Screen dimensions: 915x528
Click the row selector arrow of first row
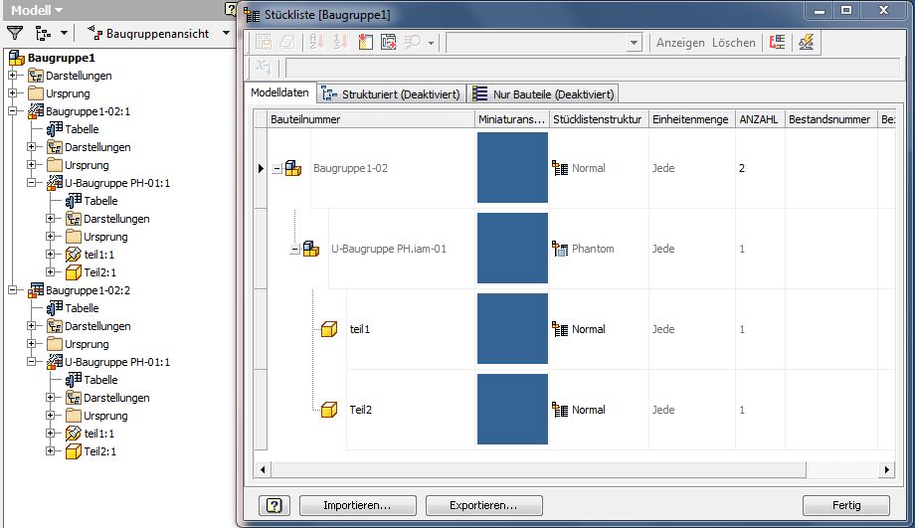(261, 169)
